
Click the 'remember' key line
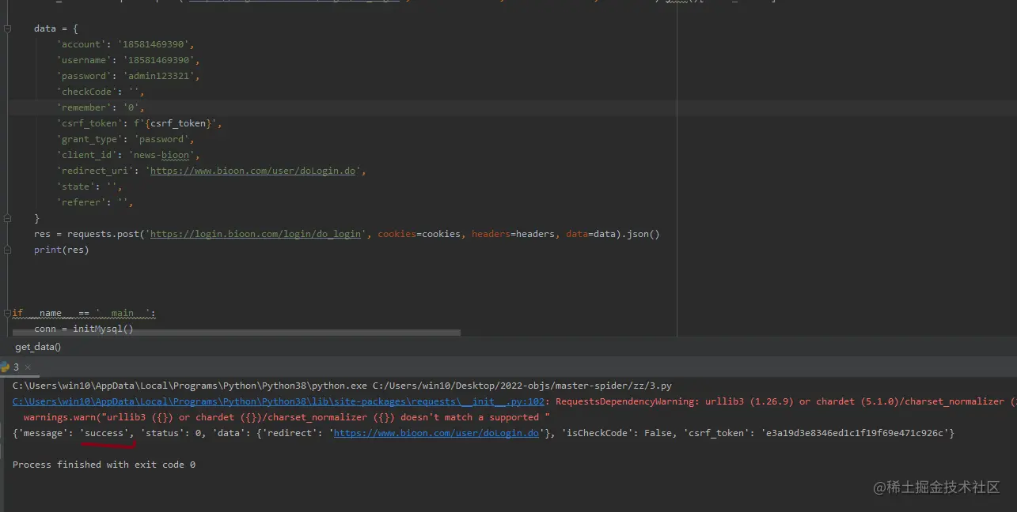click(x=100, y=107)
